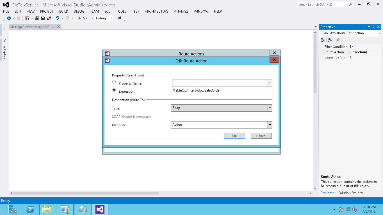Click OK in Edit Route Action dialog
This screenshot has height=215, width=383.
pyautogui.click(x=234, y=136)
